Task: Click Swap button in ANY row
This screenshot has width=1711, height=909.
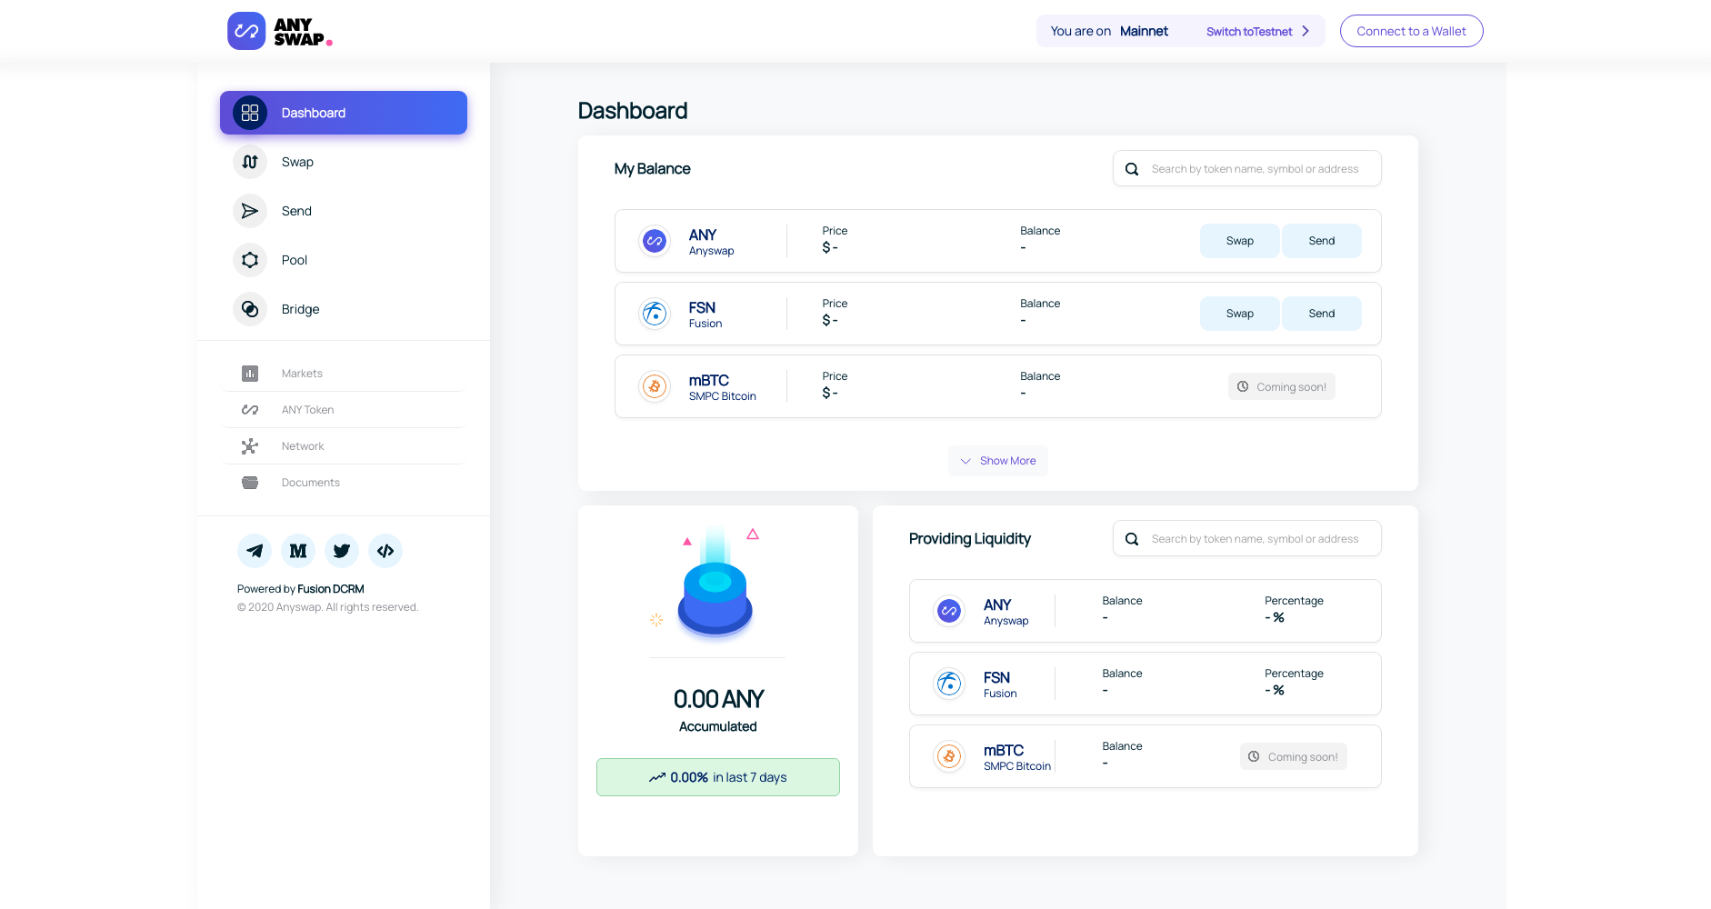Action: [x=1240, y=241]
